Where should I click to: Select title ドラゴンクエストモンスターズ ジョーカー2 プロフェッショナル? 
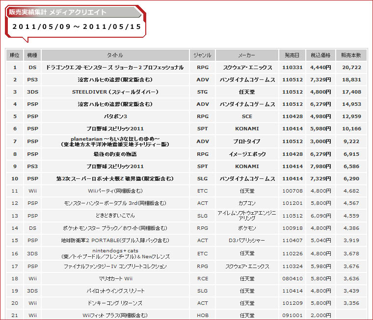click(x=115, y=68)
